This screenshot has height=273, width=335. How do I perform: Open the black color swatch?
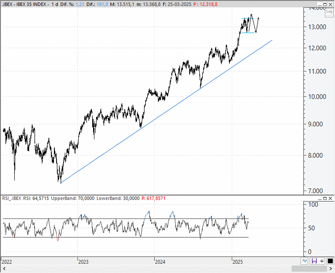tap(330, 261)
